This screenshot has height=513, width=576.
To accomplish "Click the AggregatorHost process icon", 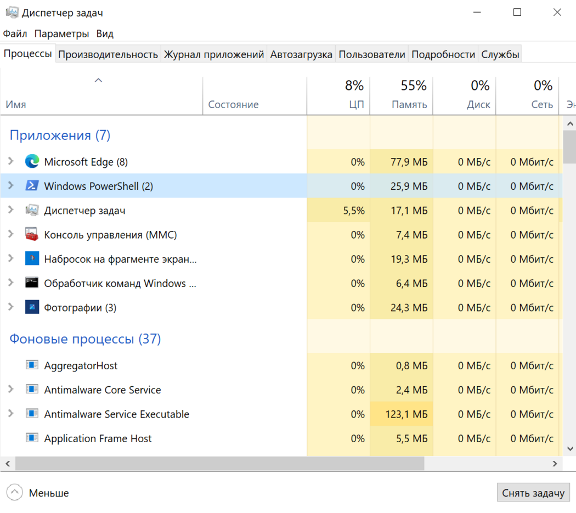I will coord(32,365).
